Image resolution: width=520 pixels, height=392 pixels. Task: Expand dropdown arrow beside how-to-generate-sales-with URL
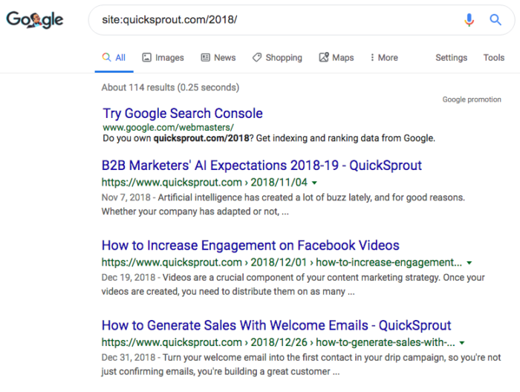click(461, 343)
